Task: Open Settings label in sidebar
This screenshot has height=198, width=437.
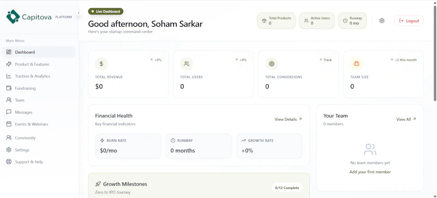Action: click(x=22, y=150)
